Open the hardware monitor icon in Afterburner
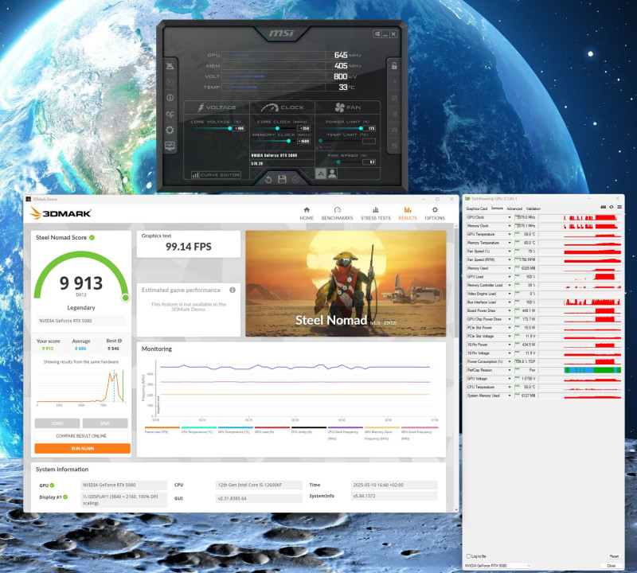This screenshot has width=637, height=573. coord(170,146)
